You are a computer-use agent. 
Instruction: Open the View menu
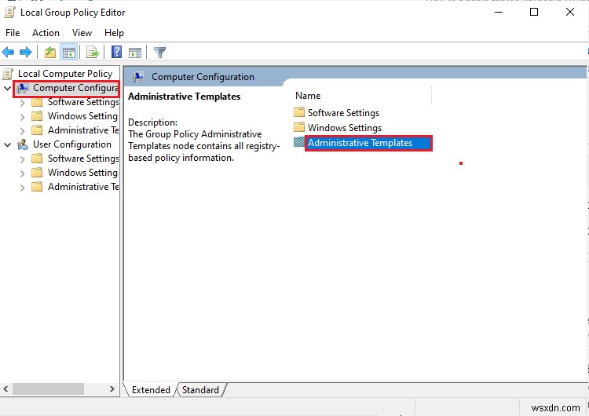82,33
